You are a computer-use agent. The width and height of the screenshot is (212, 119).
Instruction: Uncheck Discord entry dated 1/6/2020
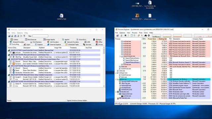point(11,61)
